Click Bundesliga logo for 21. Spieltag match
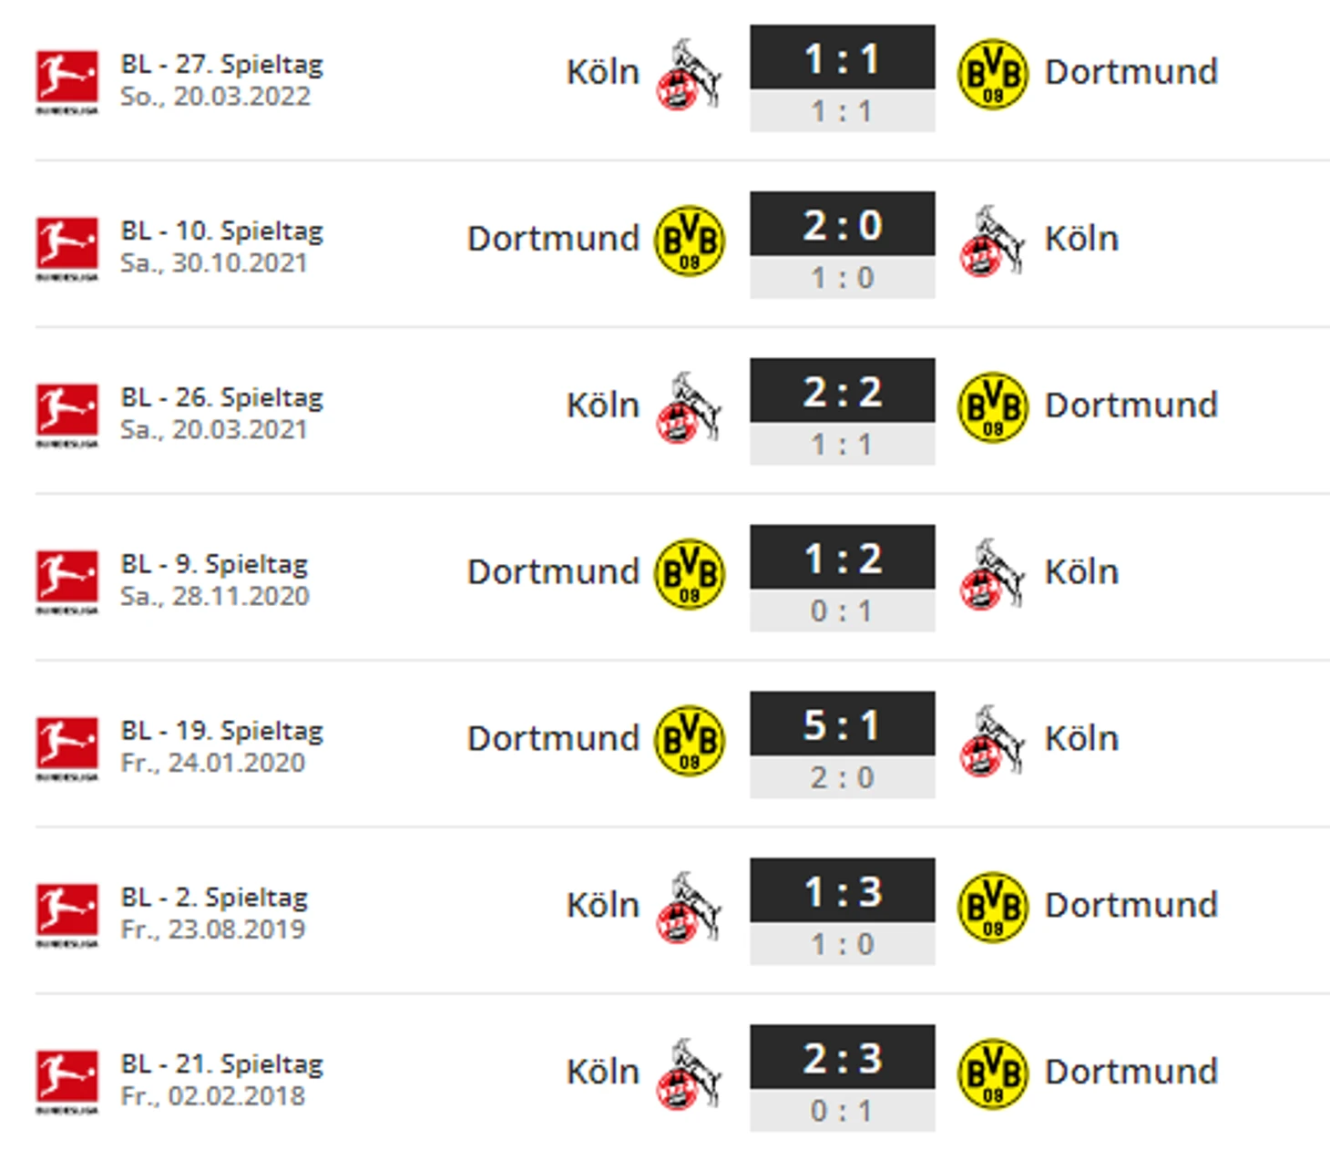 (66, 1082)
